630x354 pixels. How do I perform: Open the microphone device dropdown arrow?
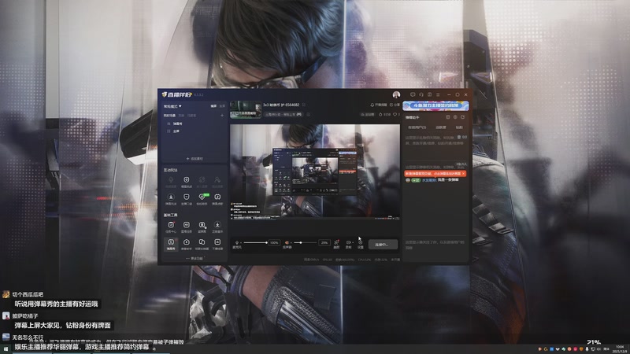[241, 243]
